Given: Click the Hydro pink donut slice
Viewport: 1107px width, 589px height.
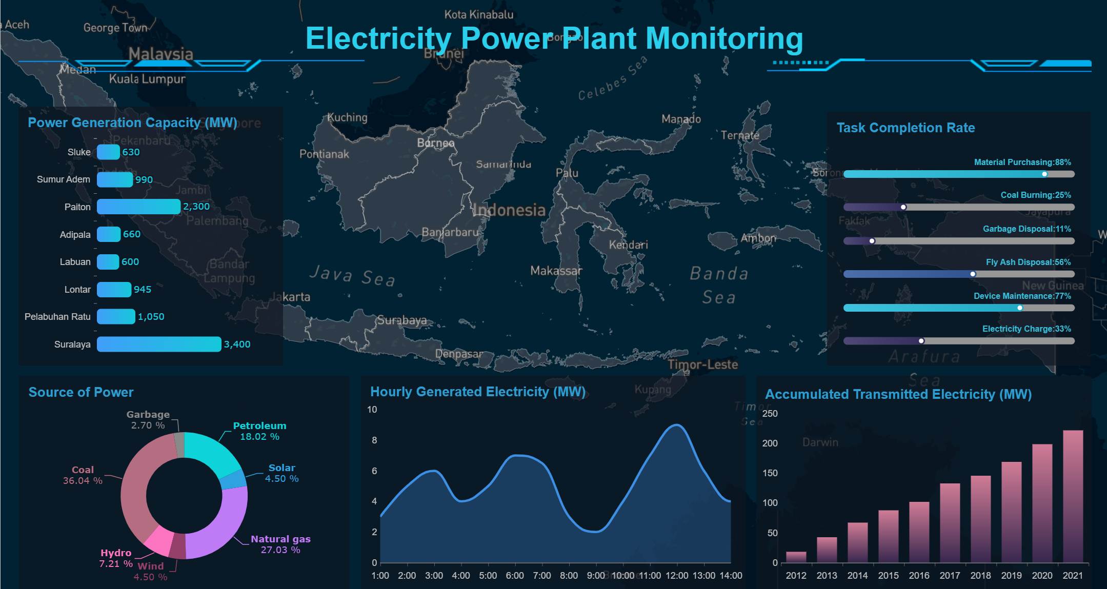Looking at the screenshot, I should coord(159,541).
